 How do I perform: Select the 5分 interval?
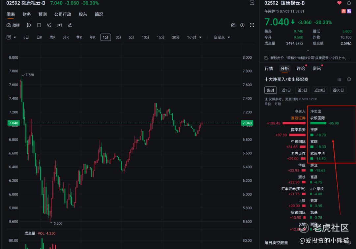point(132,37)
